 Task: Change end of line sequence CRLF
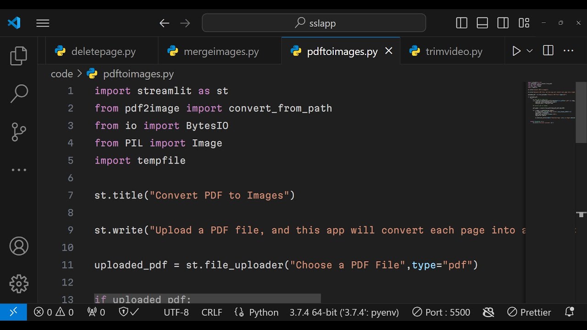click(x=212, y=312)
